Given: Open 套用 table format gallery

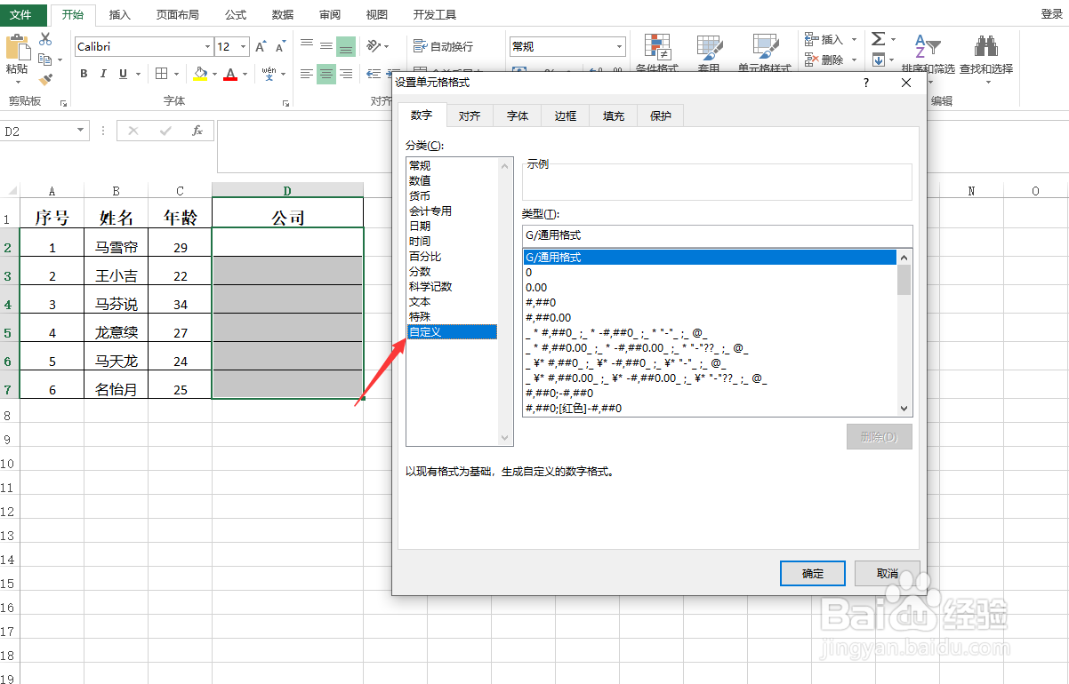Looking at the screenshot, I should tap(709, 53).
